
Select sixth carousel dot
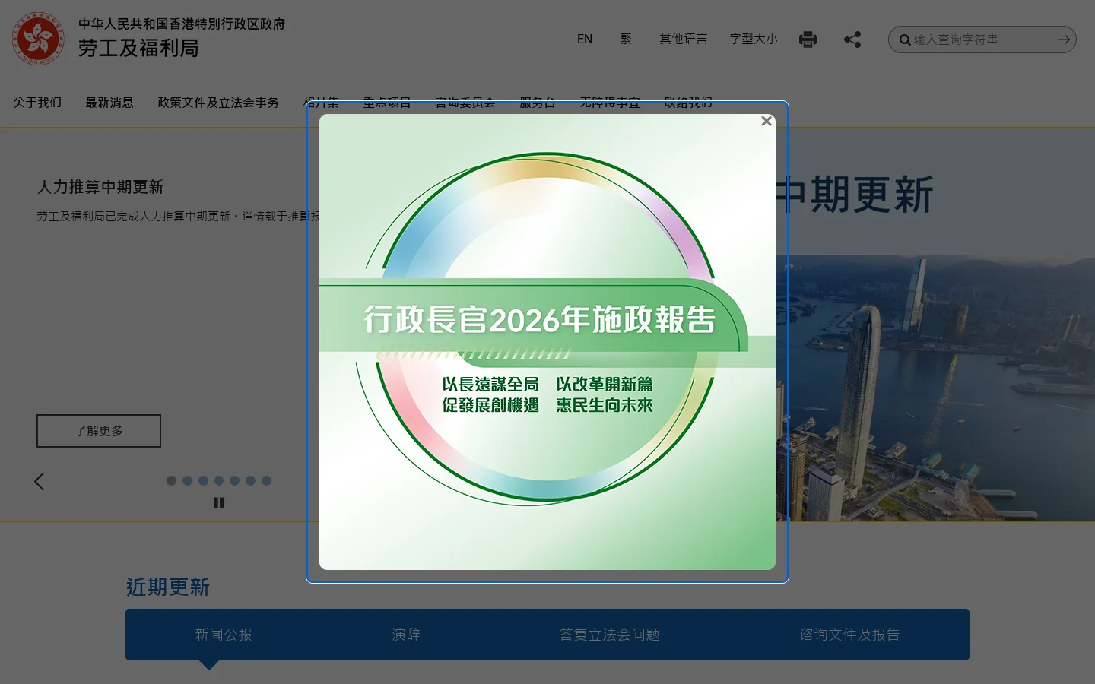click(x=250, y=480)
